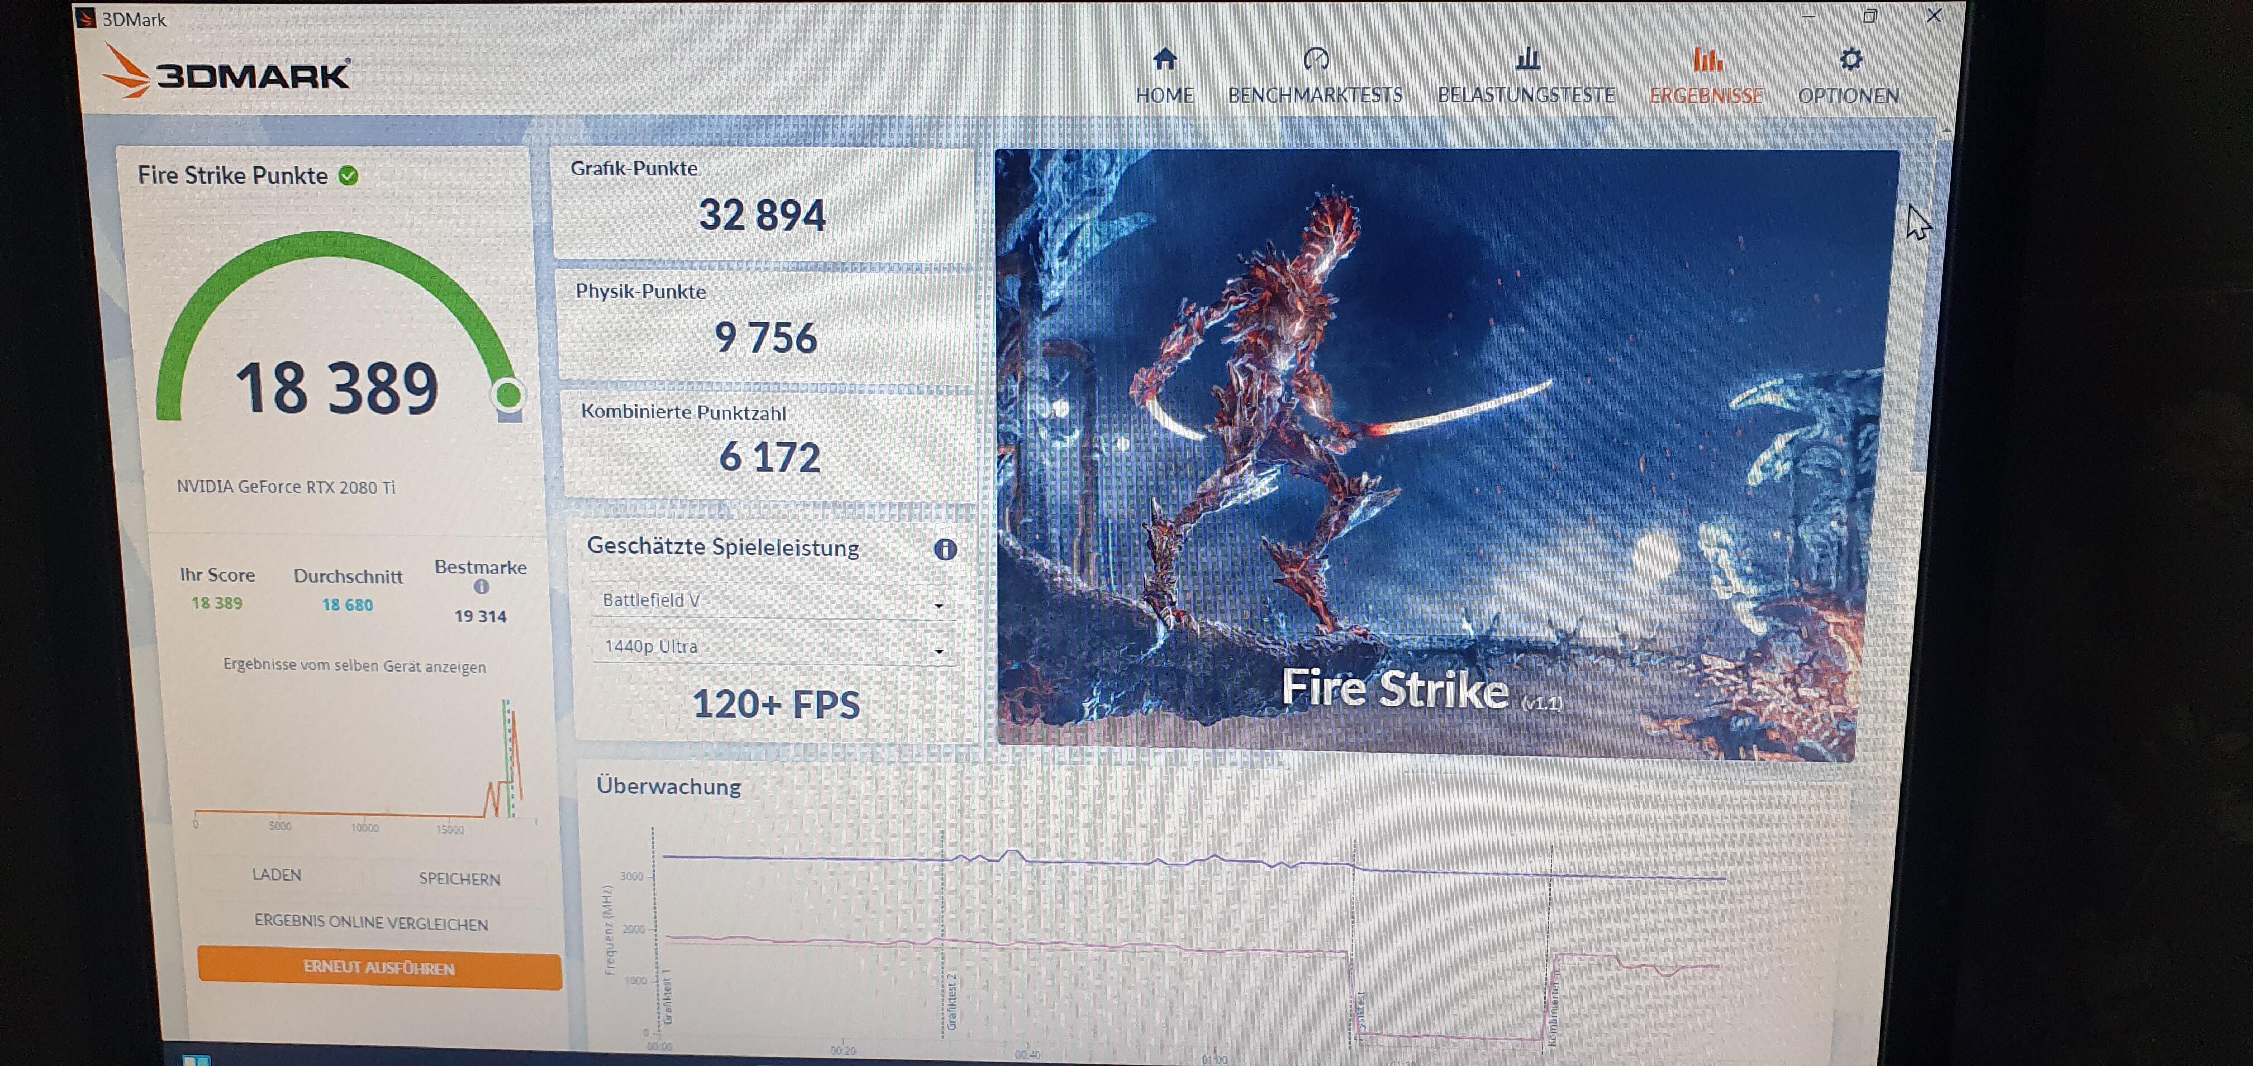The height and width of the screenshot is (1066, 2253).
Task: Click the Überwachung section heading
Action: [x=668, y=786]
